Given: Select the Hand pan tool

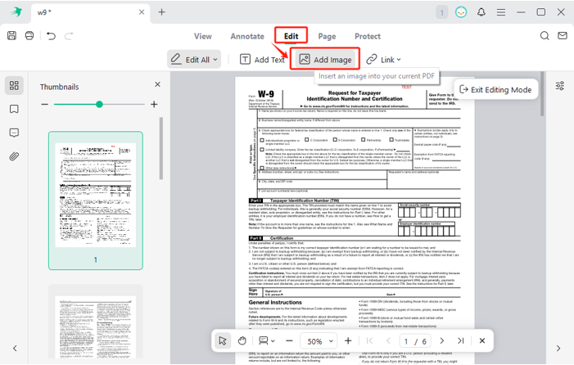Looking at the screenshot, I should tap(242, 341).
